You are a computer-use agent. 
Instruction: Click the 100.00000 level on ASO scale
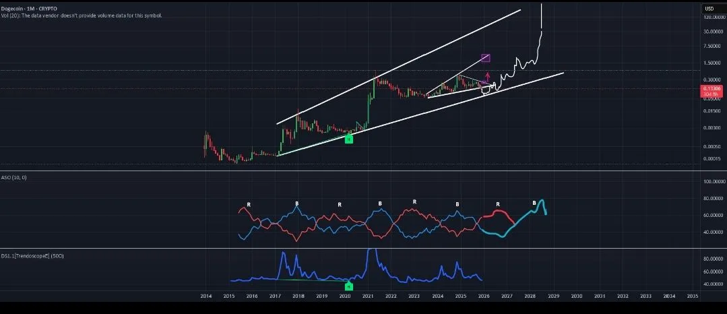point(713,182)
